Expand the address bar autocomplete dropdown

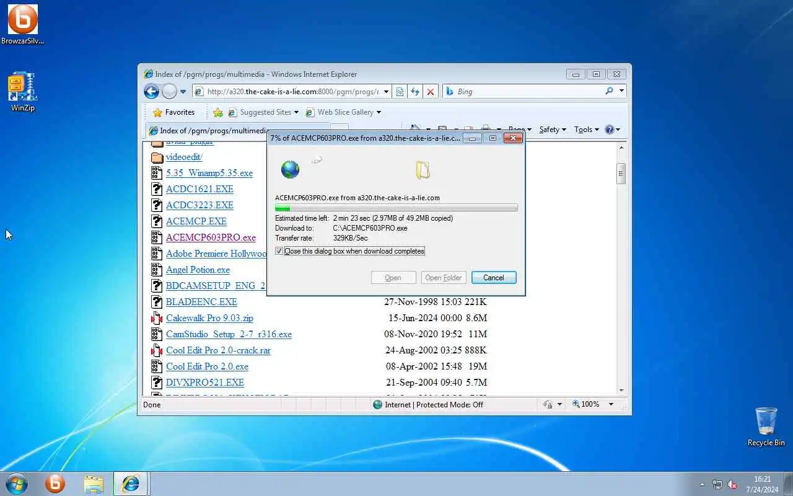[x=387, y=92]
